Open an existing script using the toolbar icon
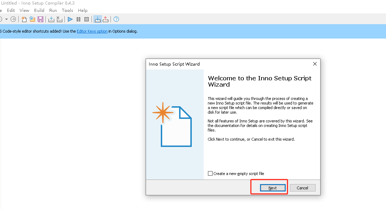This screenshot has width=386, height=209. coord(32,19)
